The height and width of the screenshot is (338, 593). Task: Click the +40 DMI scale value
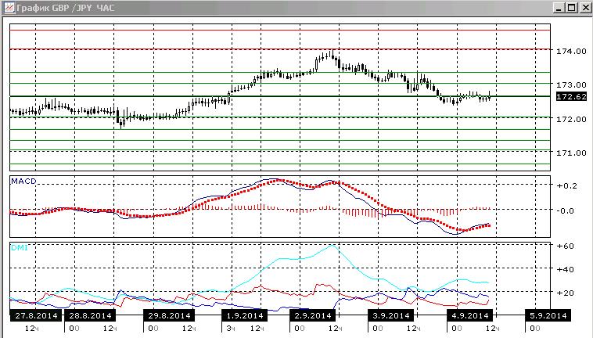point(565,270)
